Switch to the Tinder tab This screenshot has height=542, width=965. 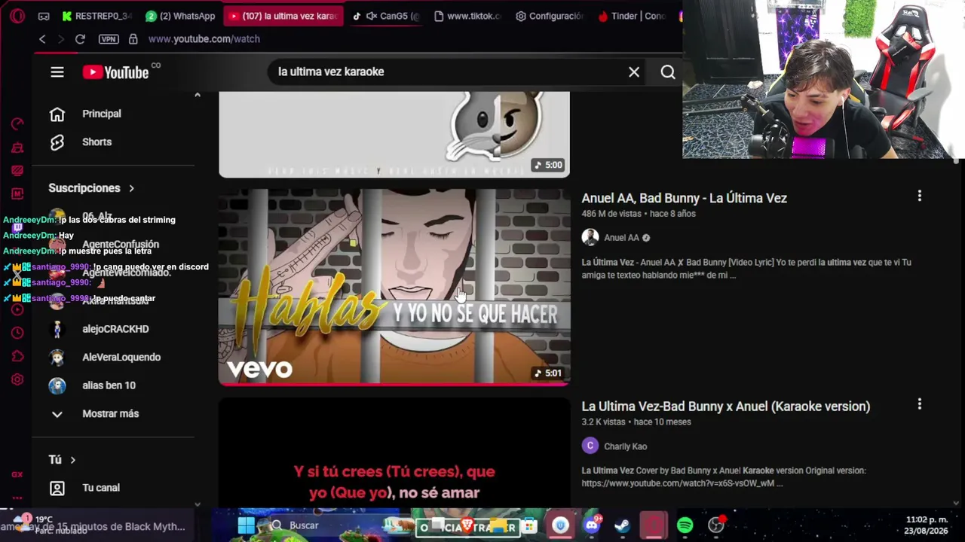tap(632, 16)
